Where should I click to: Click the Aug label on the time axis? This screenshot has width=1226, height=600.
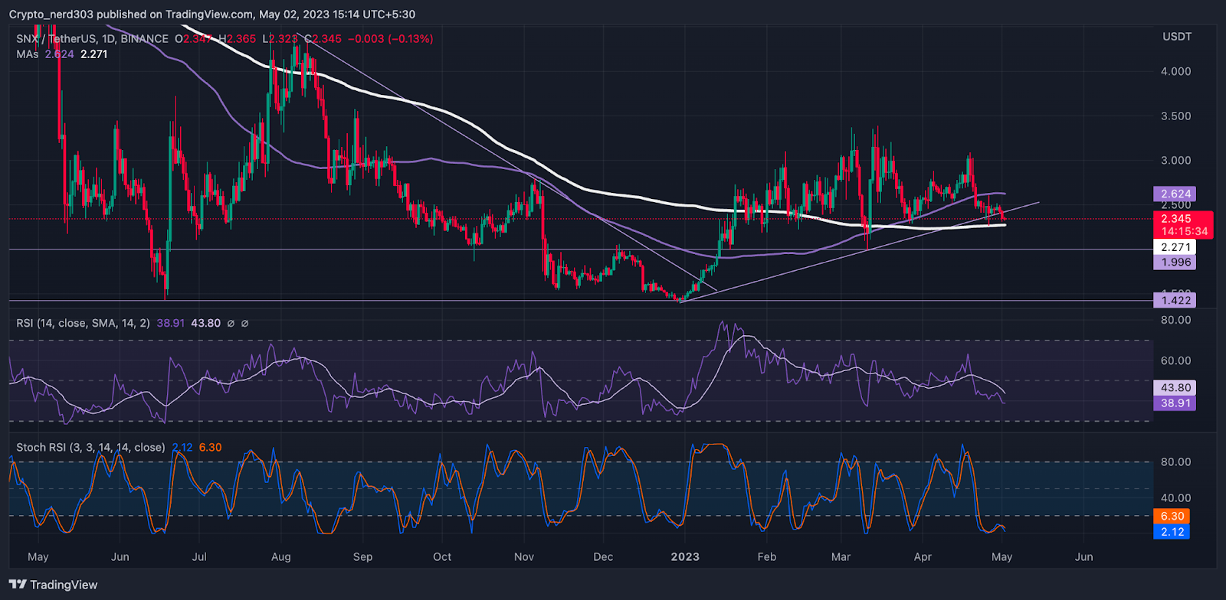pos(280,557)
